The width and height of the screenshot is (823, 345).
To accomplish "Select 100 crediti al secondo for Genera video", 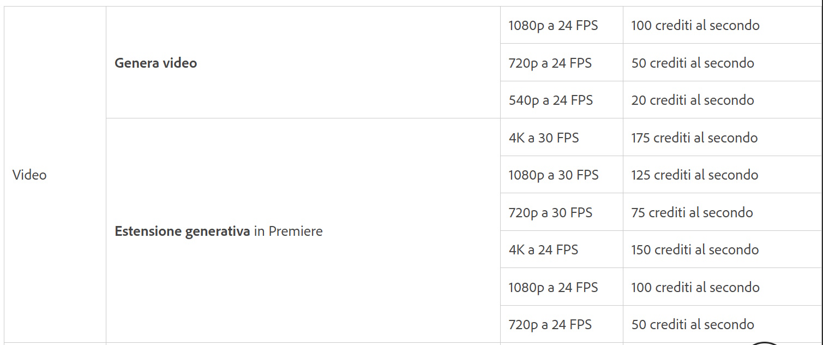I will pyautogui.click(x=695, y=26).
